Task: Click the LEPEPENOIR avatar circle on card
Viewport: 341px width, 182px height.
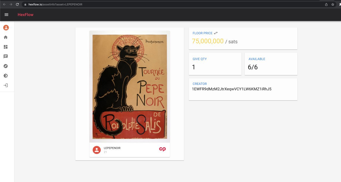Action: tap(97, 150)
